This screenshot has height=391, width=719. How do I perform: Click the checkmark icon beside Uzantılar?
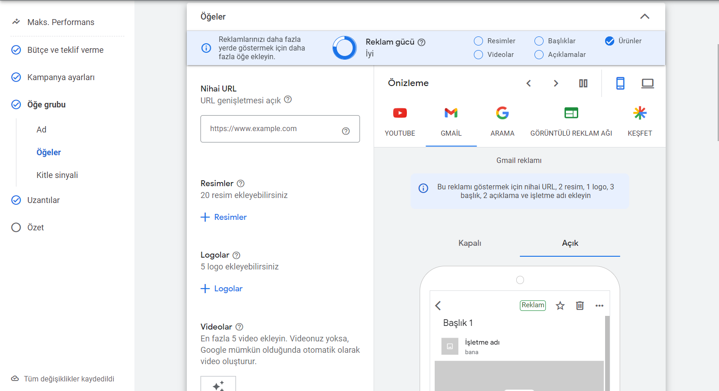pos(16,200)
